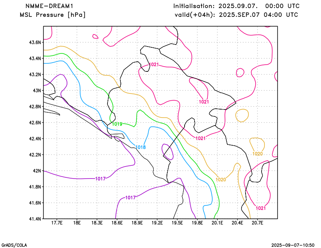Select the 2025-09-07-10:50 timestamp
321x248 pixels.
293,245
